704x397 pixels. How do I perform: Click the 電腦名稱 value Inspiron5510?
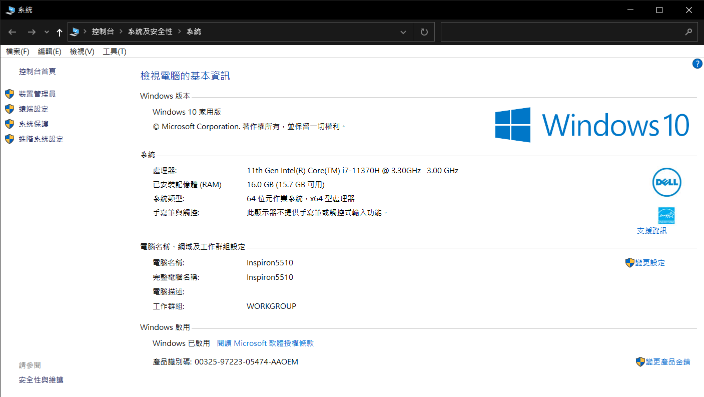(x=270, y=263)
